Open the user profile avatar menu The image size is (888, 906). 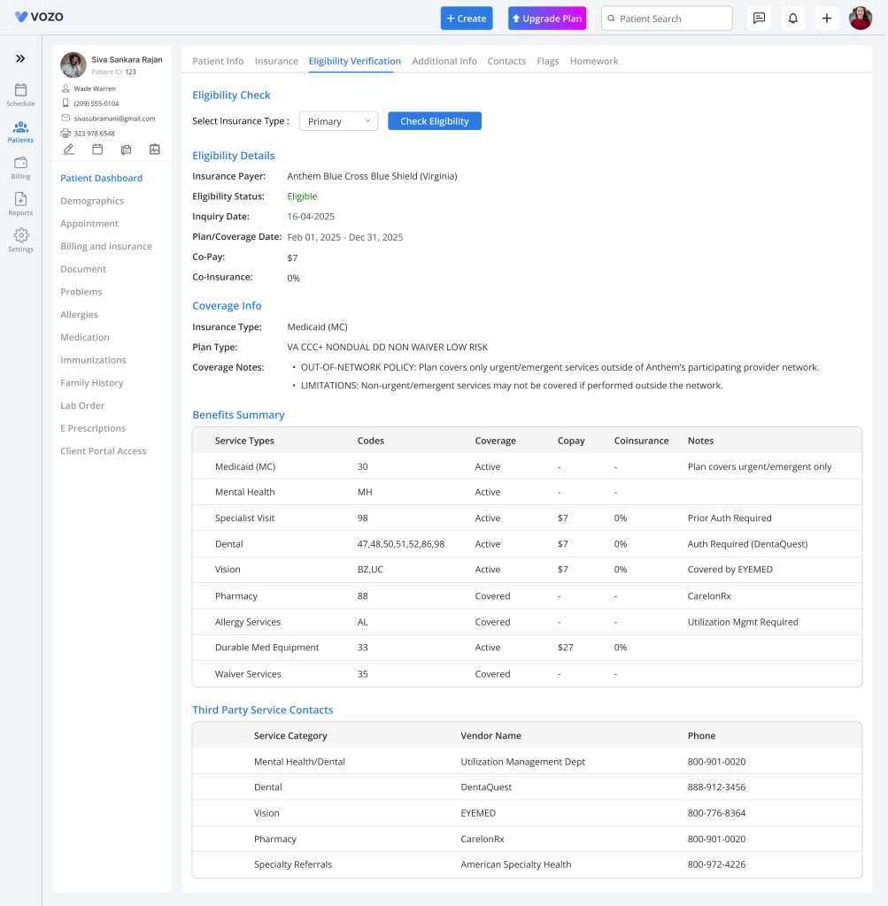pyautogui.click(x=861, y=19)
